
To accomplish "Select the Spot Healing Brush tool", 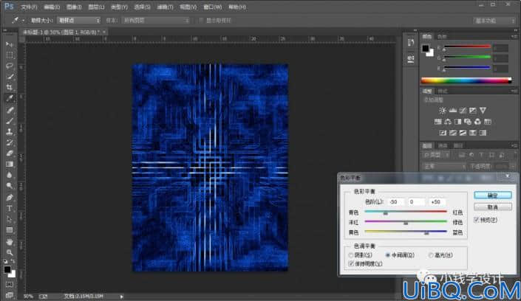I will click(10, 110).
